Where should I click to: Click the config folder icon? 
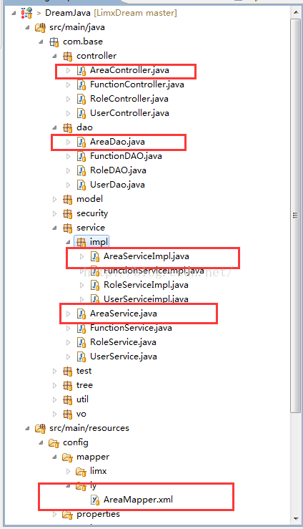coord(54,442)
